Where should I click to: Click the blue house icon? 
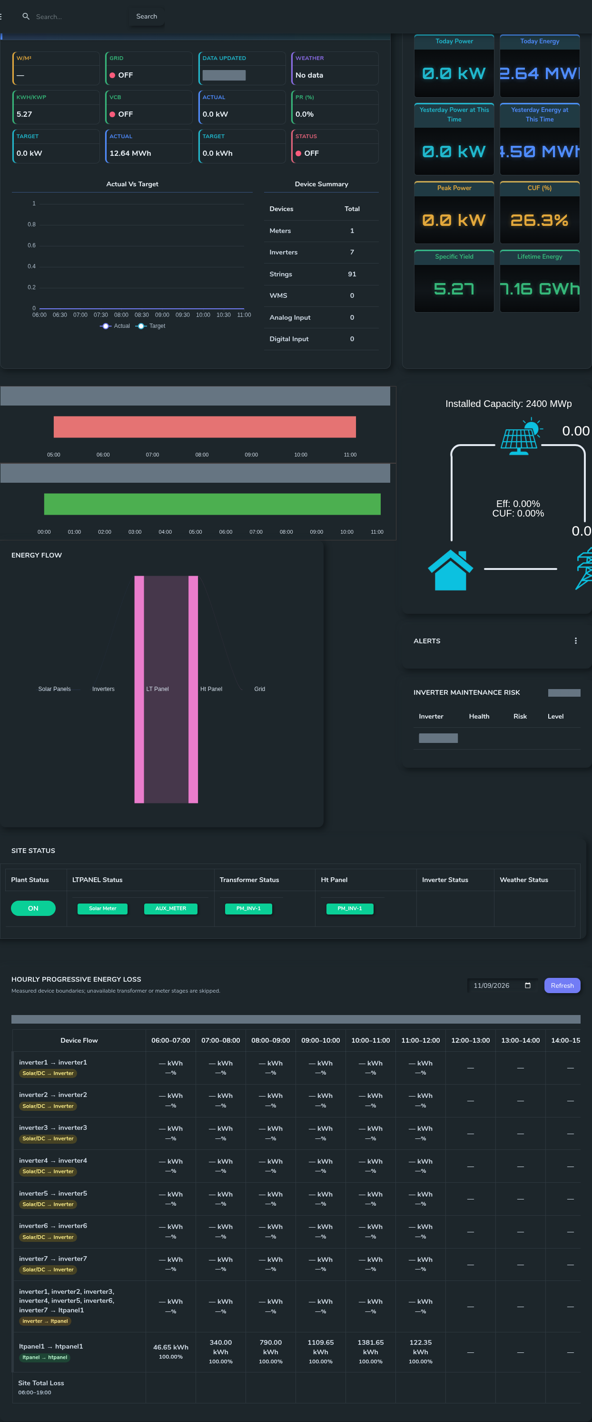[x=450, y=569]
